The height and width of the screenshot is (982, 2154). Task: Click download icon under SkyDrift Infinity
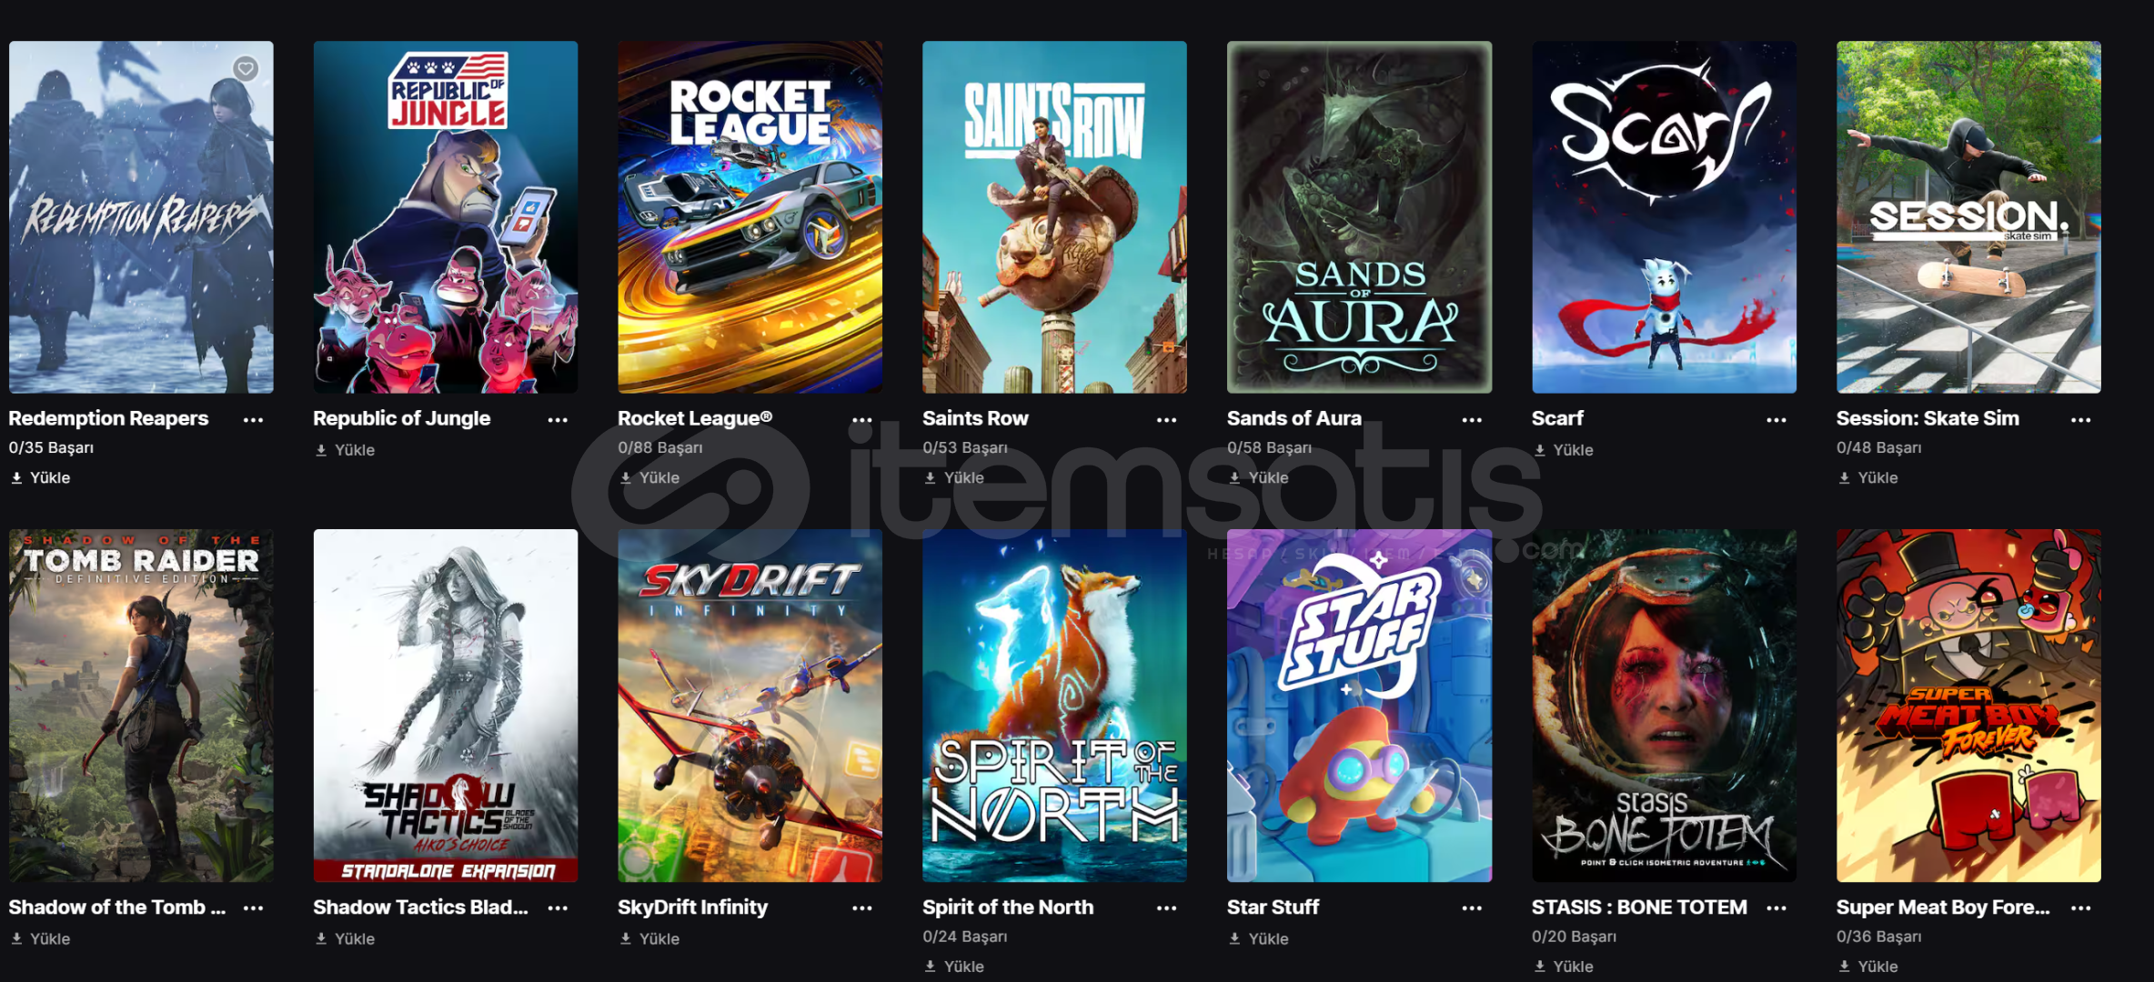626,939
